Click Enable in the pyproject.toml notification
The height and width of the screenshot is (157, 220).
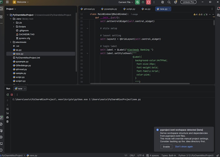coord(166,147)
